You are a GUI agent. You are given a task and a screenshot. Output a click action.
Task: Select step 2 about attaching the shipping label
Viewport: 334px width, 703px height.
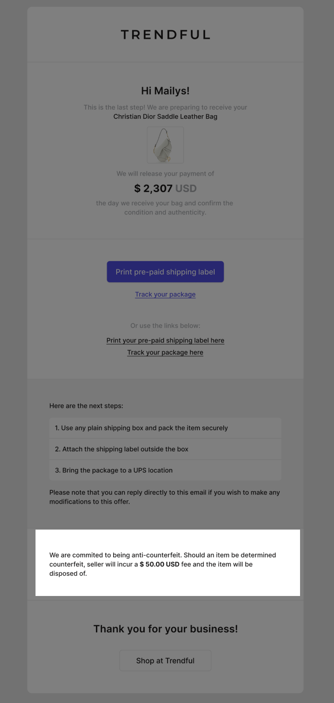coord(165,449)
